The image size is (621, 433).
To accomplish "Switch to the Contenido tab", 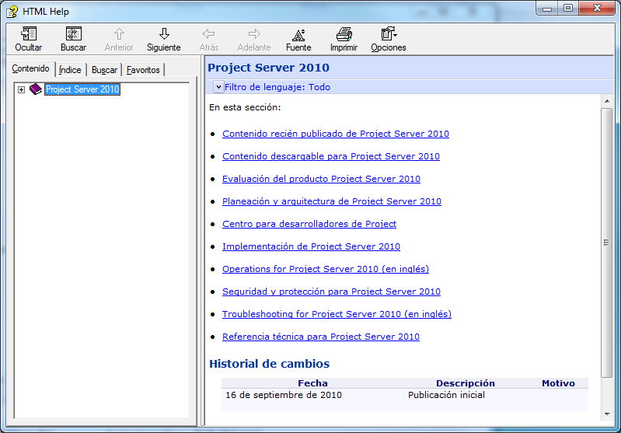I will coord(30,68).
